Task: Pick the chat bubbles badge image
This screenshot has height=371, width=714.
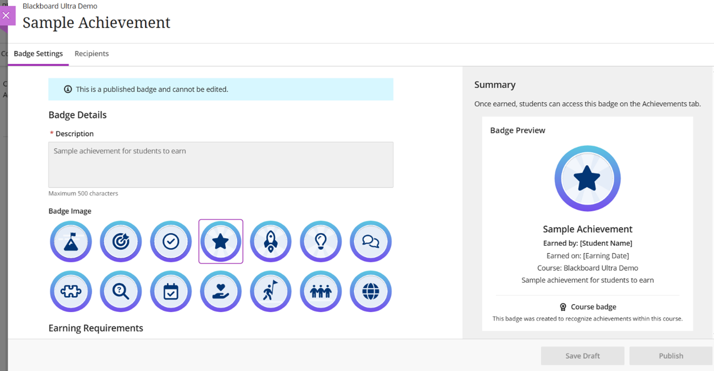Action: [370, 242]
